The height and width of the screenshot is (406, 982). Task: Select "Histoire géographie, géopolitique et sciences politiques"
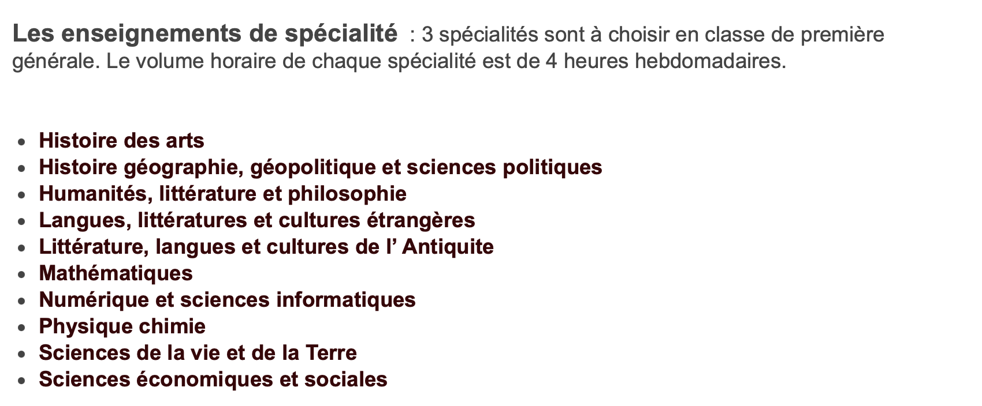click(321, 167)
